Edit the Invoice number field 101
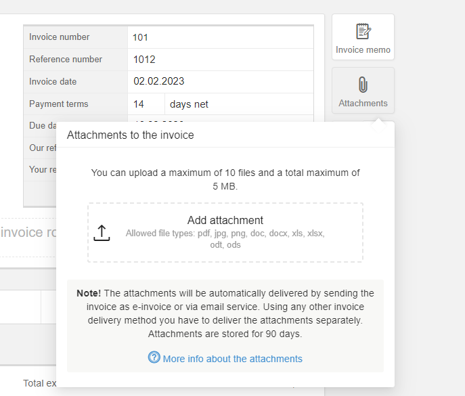This screenshot has width=465, height=396. 221,37
